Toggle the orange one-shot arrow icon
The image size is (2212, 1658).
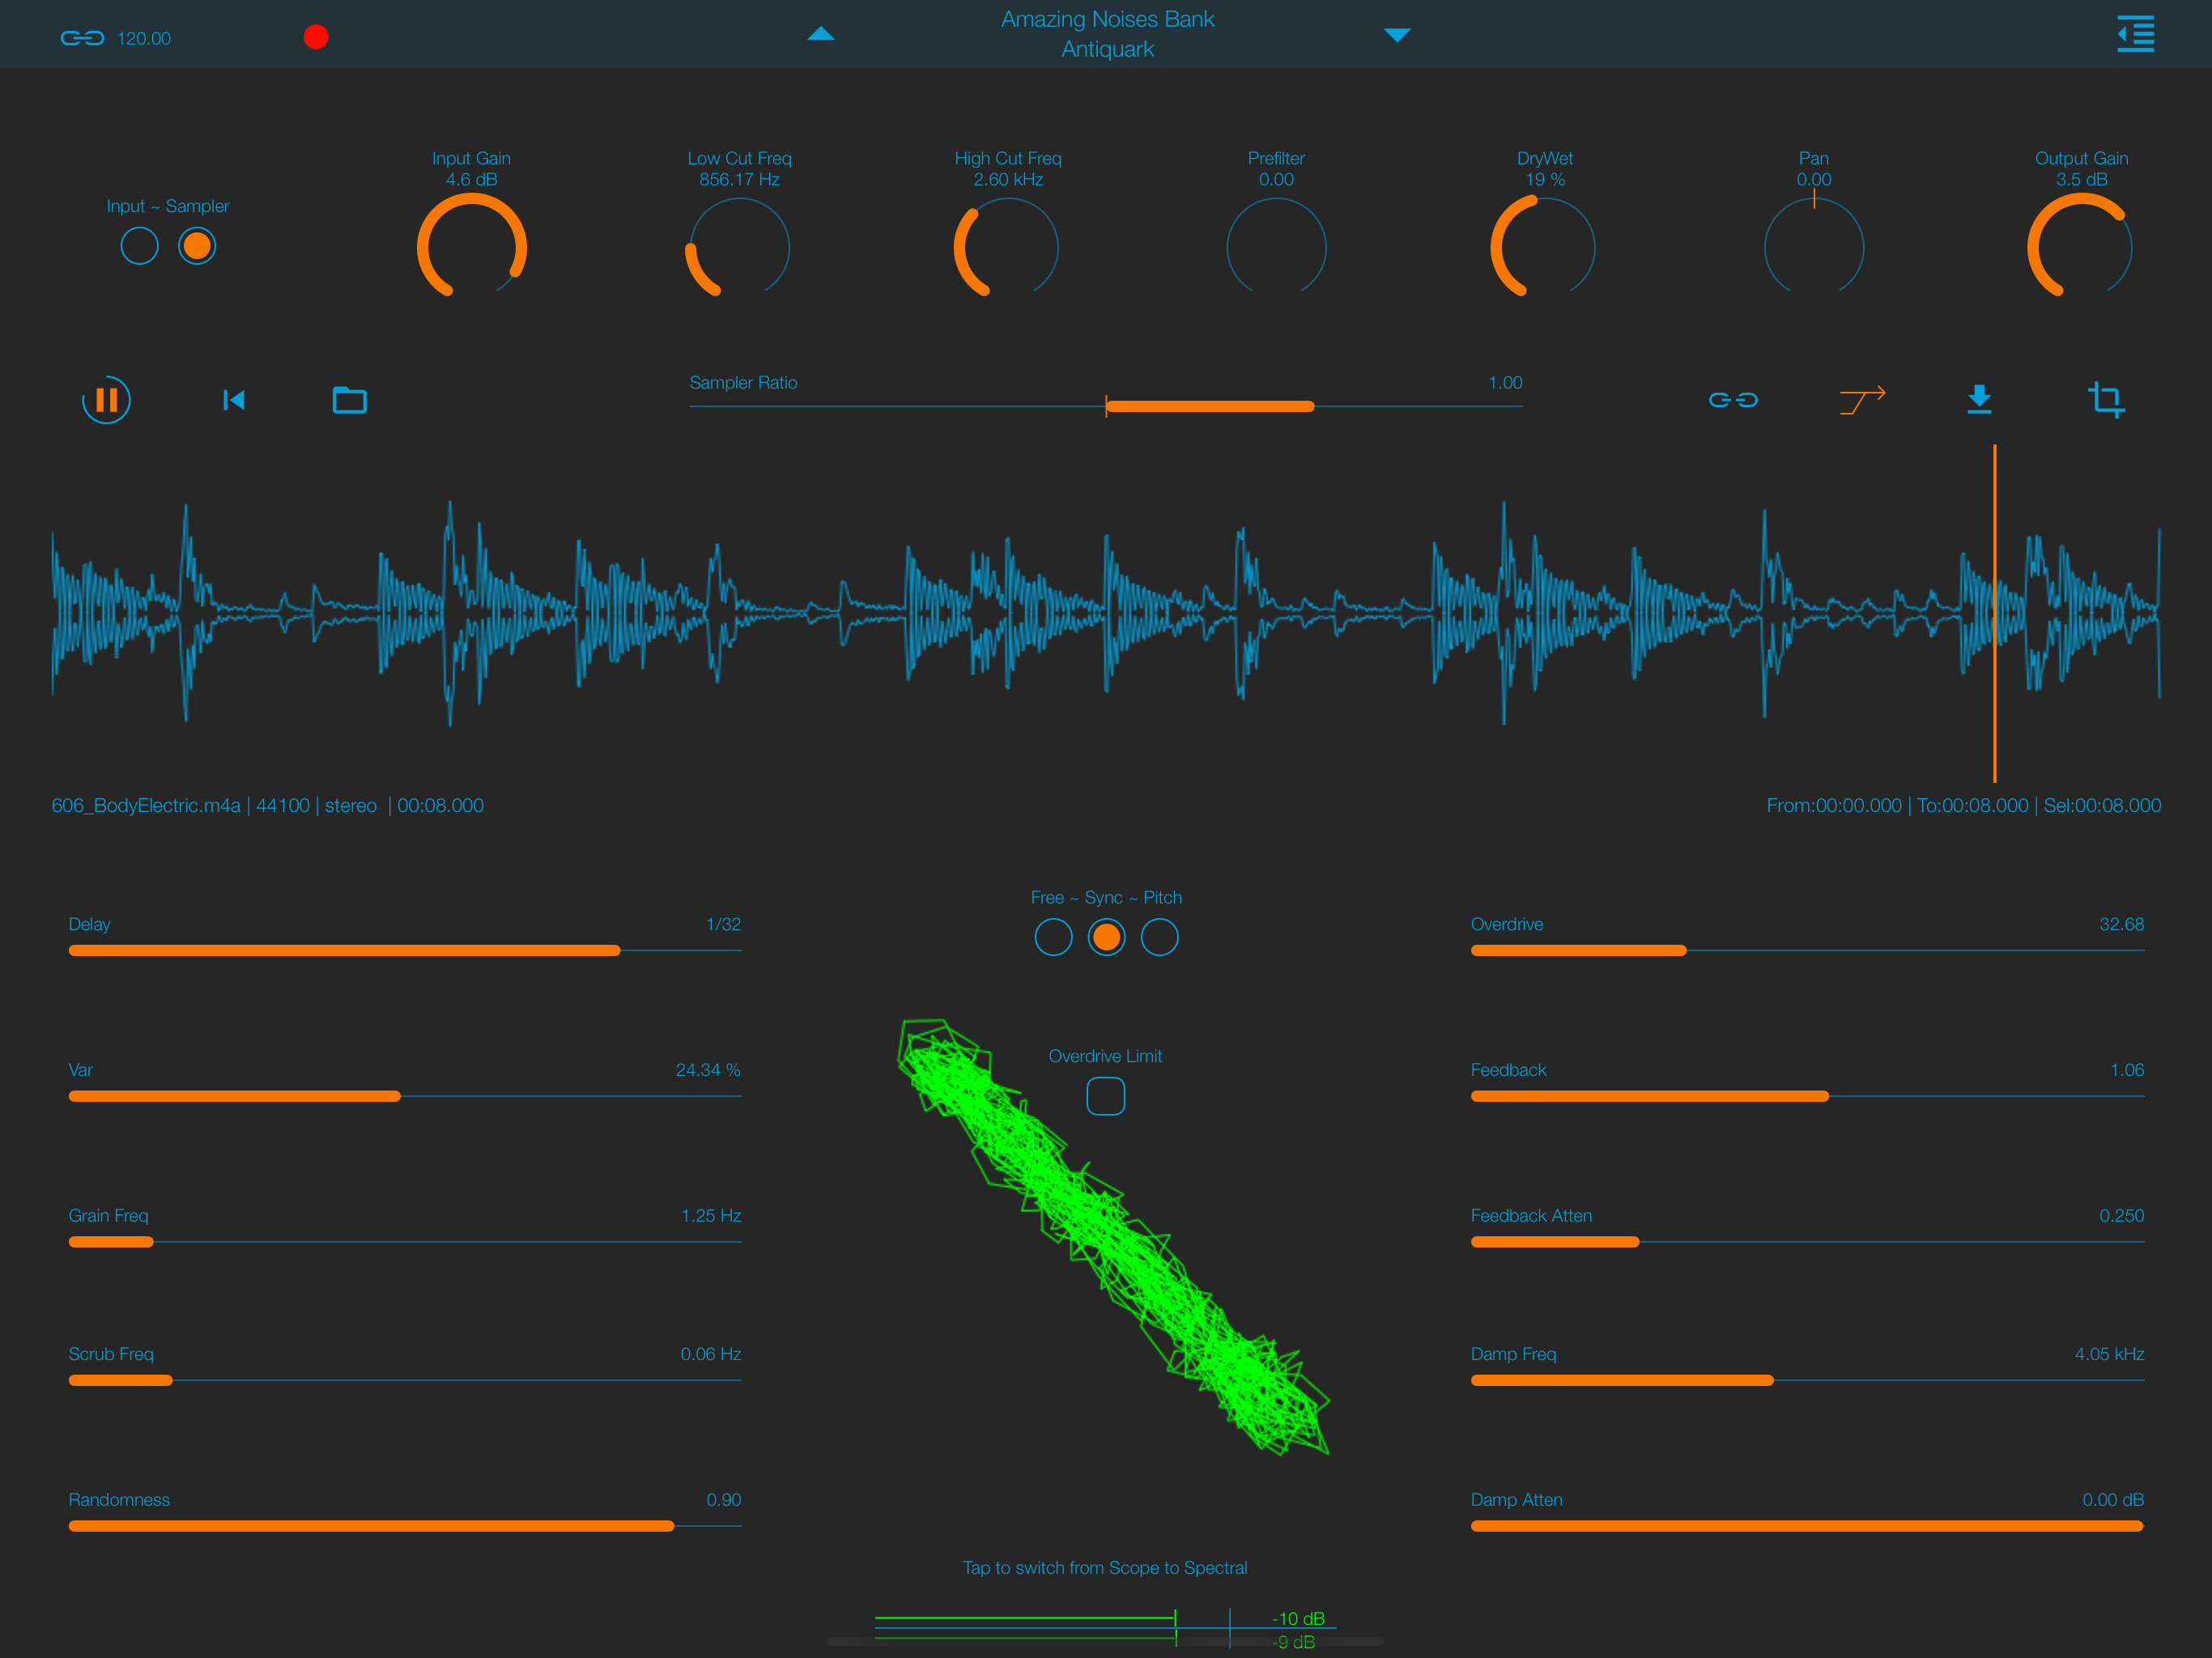tap(1862, 400)
